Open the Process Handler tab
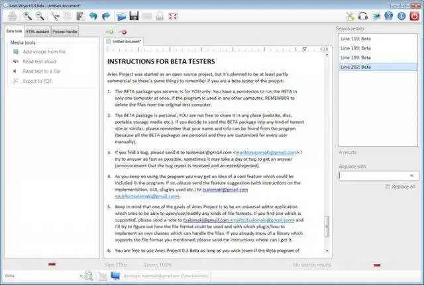This screenshot has width=424, height=285. click(65, 32)
